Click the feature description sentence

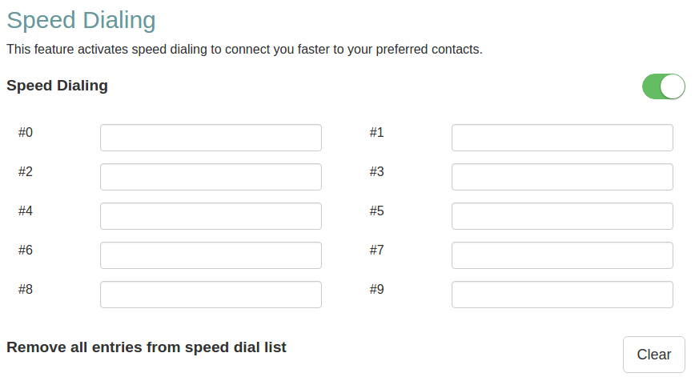(244, 50)
